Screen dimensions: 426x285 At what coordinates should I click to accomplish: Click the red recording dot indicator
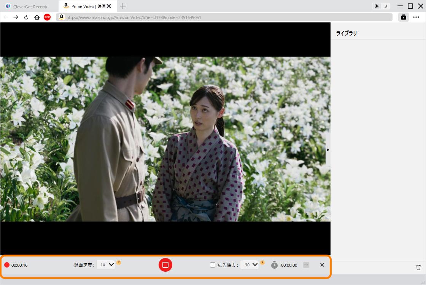(x=7, y=265)
